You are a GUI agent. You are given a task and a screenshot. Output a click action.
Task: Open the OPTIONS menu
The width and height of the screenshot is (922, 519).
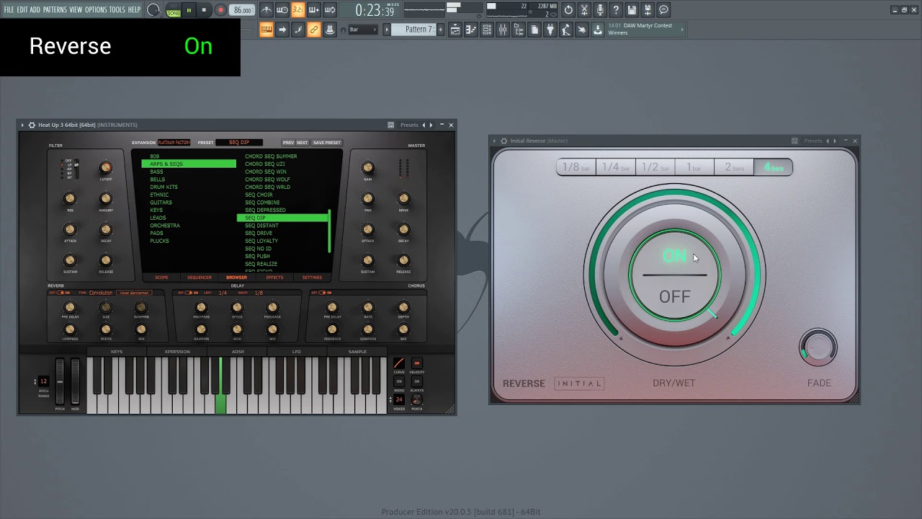[96, 10]
